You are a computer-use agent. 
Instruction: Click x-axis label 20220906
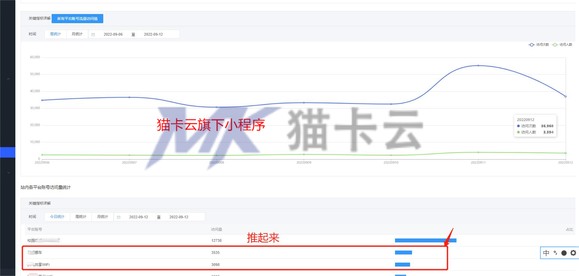(x=42, y=162)
